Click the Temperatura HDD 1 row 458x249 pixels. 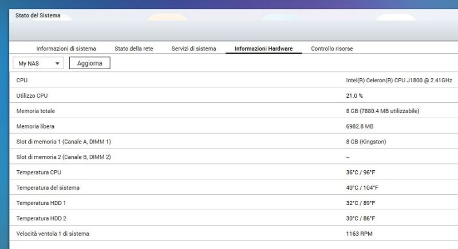pyautogui.click(x=41, y=203)
